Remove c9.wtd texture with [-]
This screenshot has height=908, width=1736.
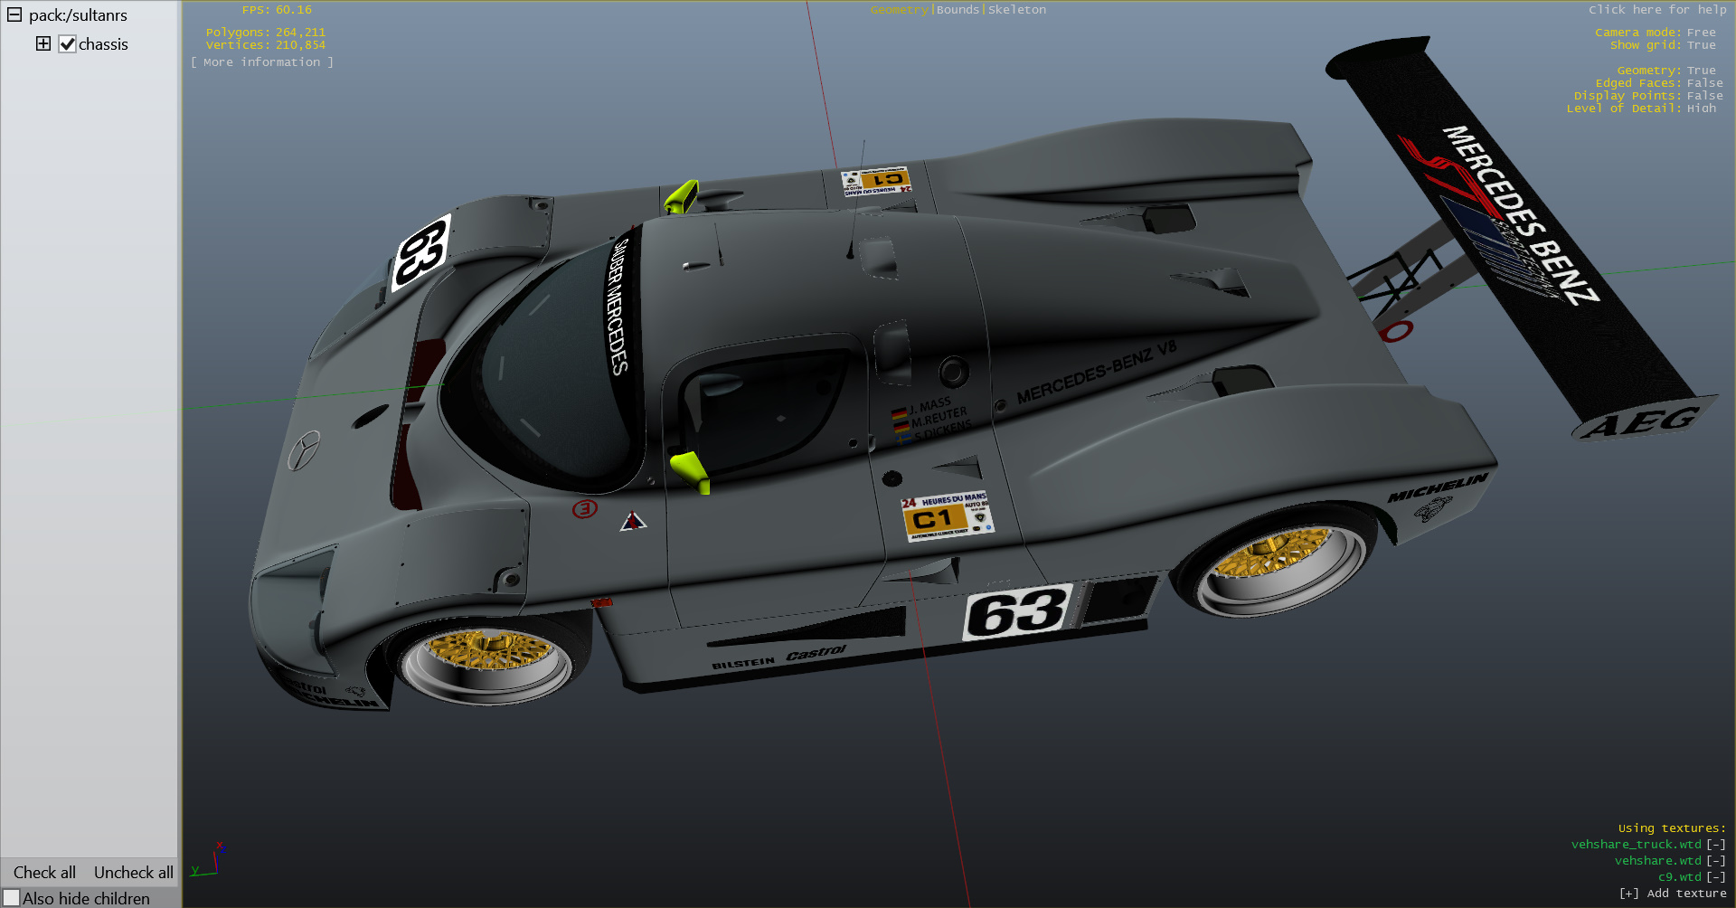tap(1716, 877)
